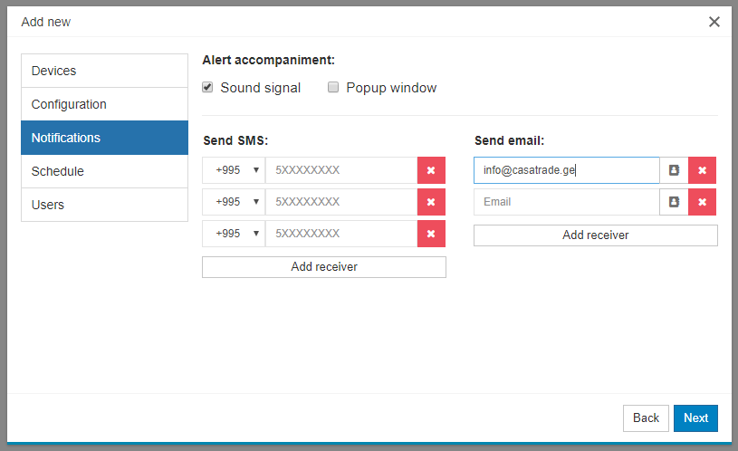Enable the Popup window checkbox
Screen dimensions: 738x451
pyautogui.click(x=333, y=88)
